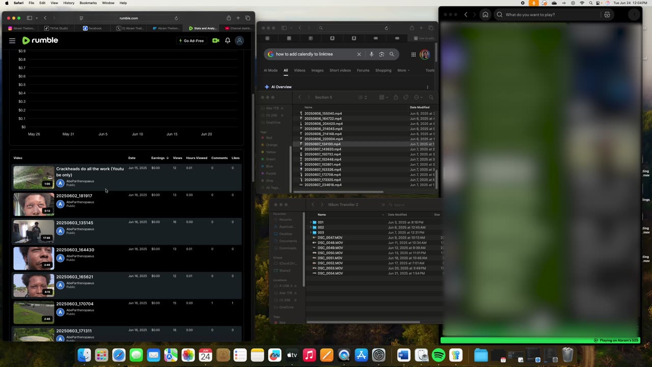Open the History menu in the menu bar
Viewport: 652px width, 367px height.
pyautogui.click(x=69, y=3)
